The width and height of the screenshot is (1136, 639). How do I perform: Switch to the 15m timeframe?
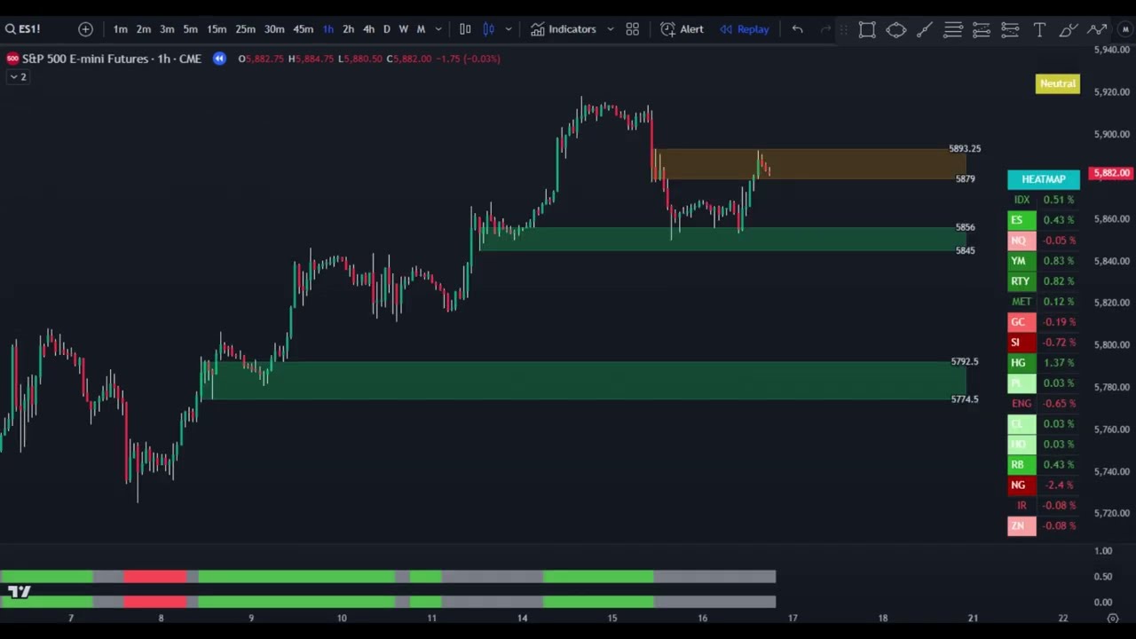pyautogui.click(x=217, y=29)
